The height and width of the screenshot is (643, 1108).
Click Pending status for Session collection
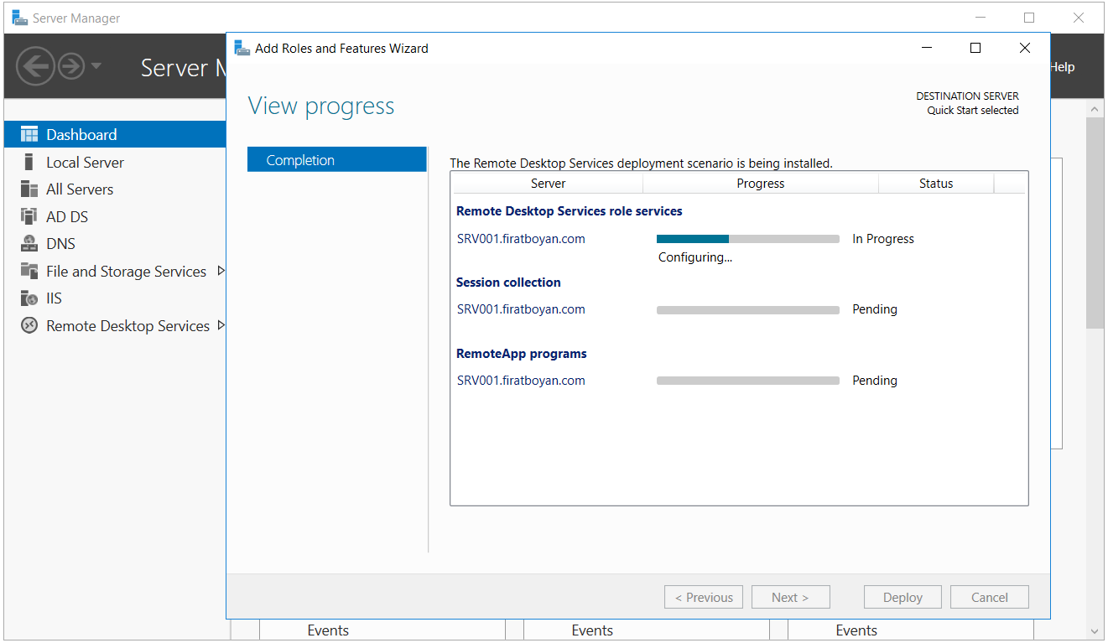click(875, 309)
